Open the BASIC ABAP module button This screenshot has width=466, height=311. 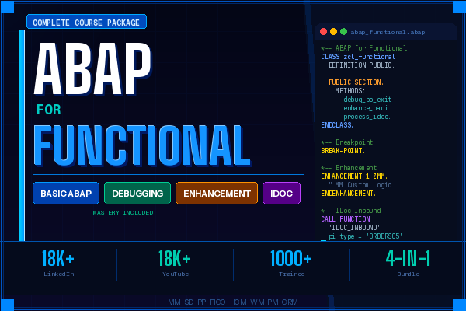(66, 194)
